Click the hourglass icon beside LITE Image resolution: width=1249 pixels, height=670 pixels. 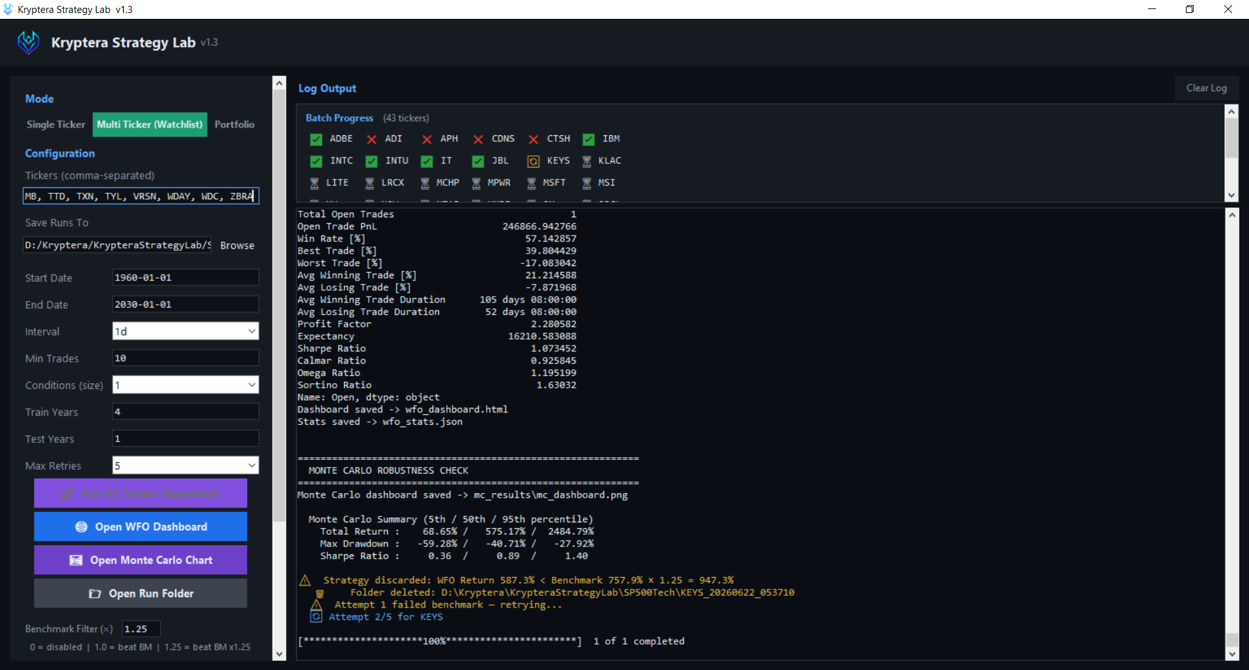tap(314, 183)
